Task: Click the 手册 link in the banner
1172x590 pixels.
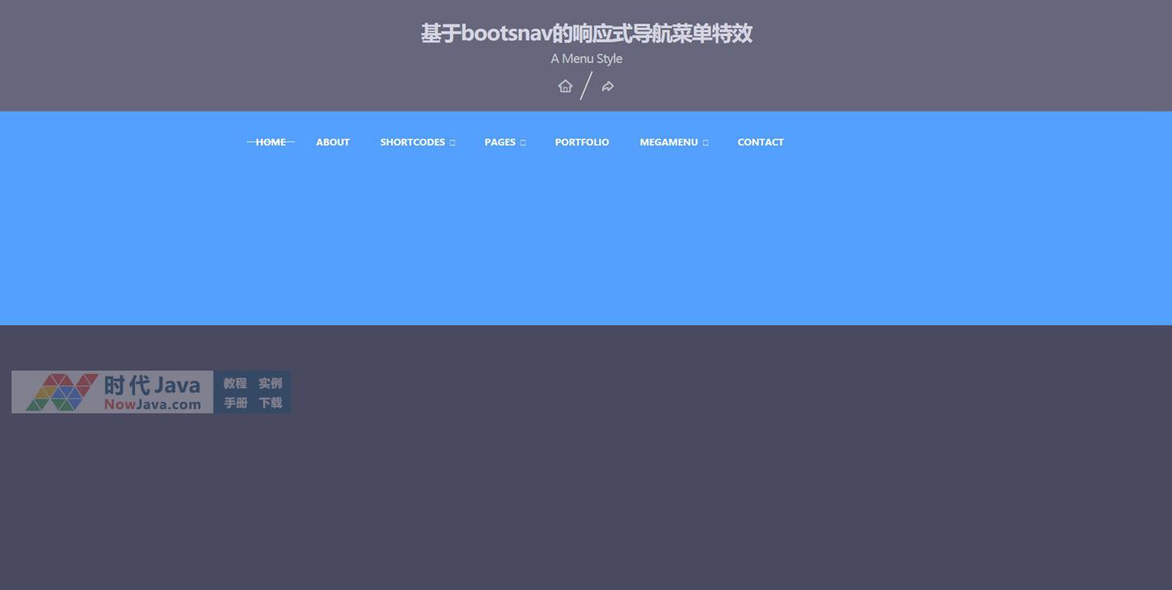Action: [x=235, y=403]
